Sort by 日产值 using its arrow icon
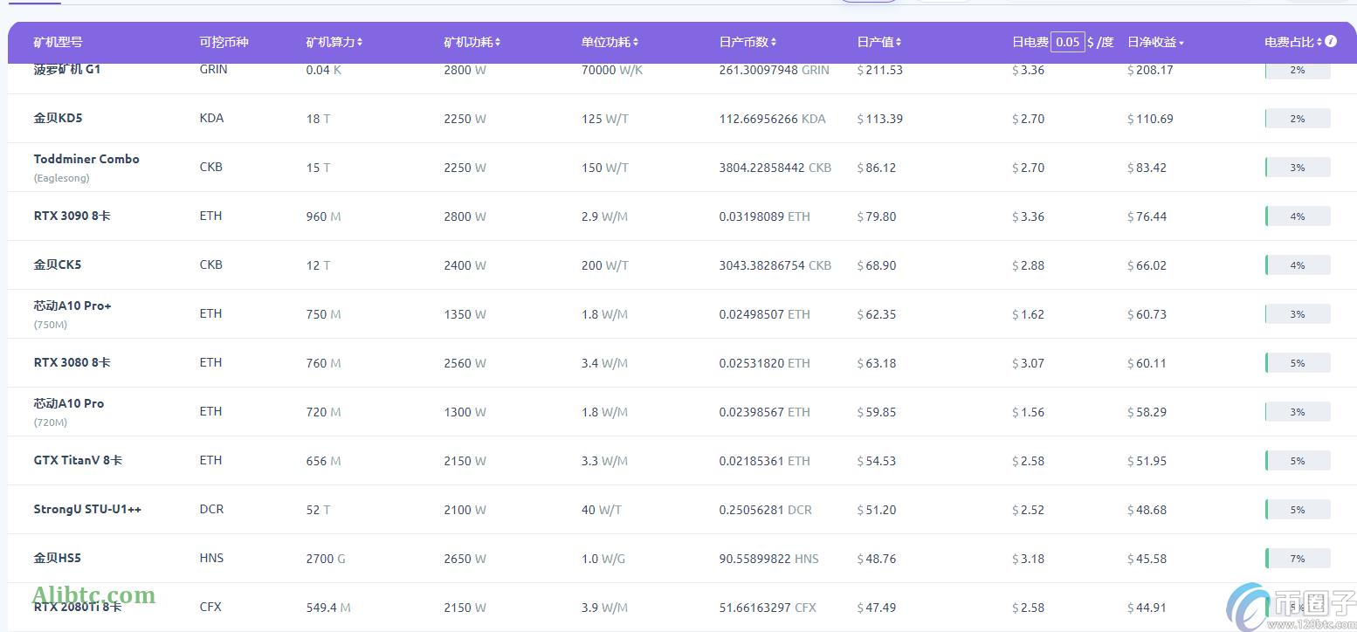The width and height of the screenshot is (1357, 632). pos(899,43)
